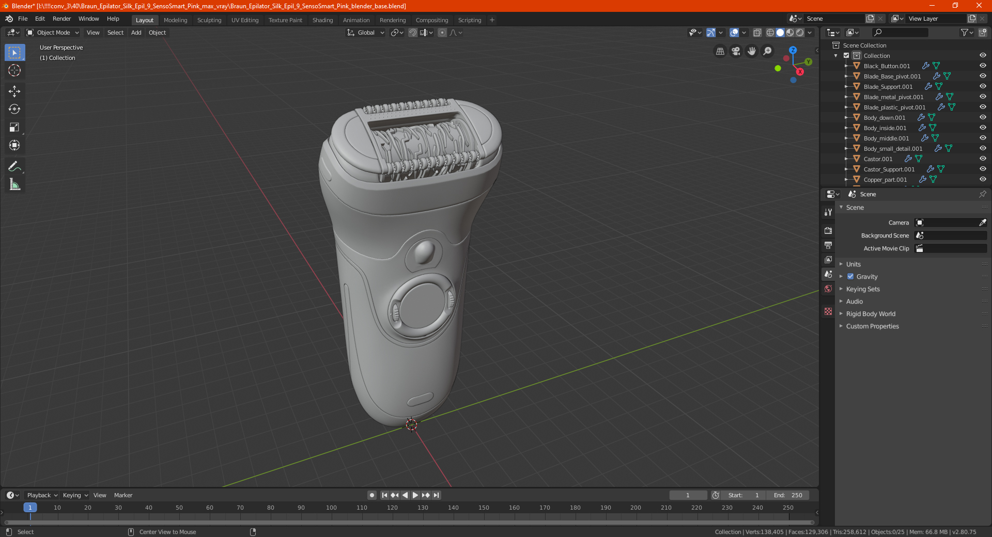Switch to material preview shading

click(790, 33)
